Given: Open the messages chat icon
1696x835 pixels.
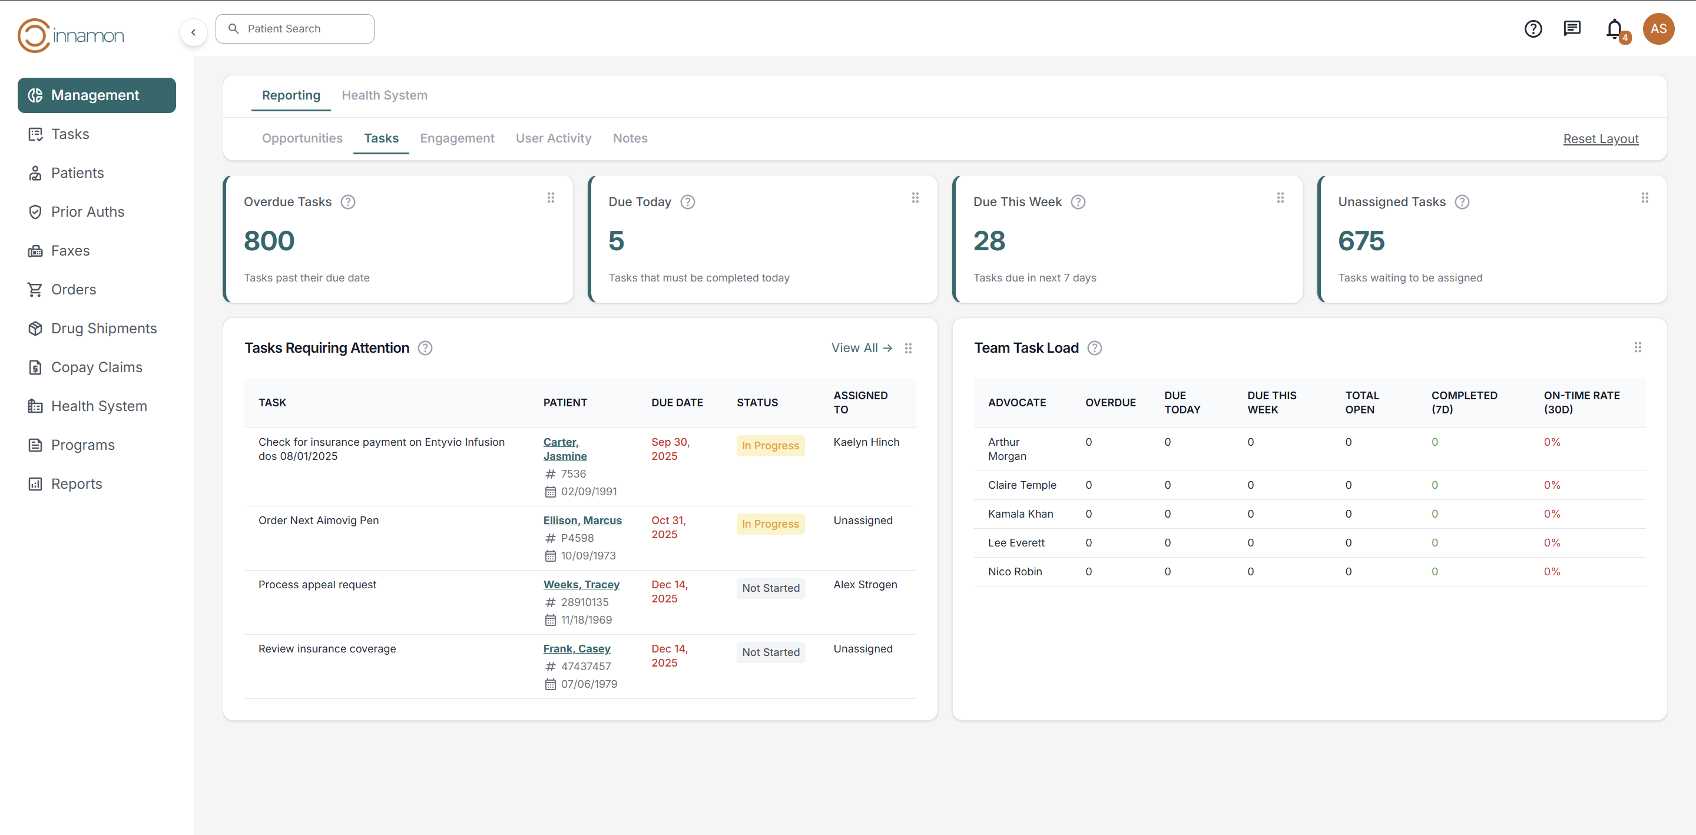Looking at the screenshot, I should point(1572,28).
